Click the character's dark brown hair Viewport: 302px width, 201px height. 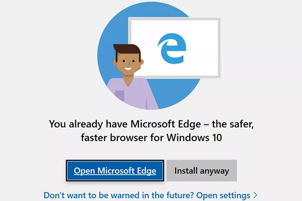click(127, 49)
